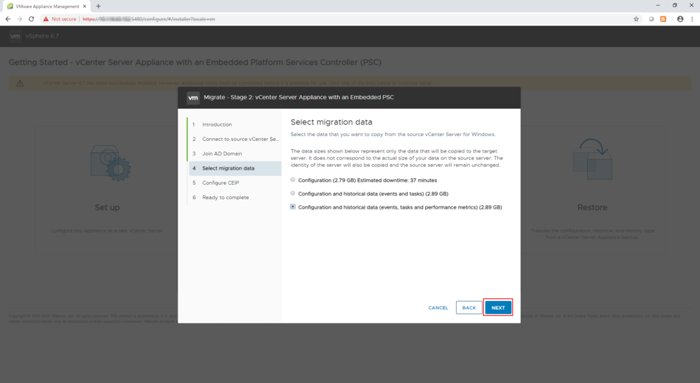Click the vSphere 6.7 header text
Viewport: 700px width, 383px height.
(x=42, y=36)
